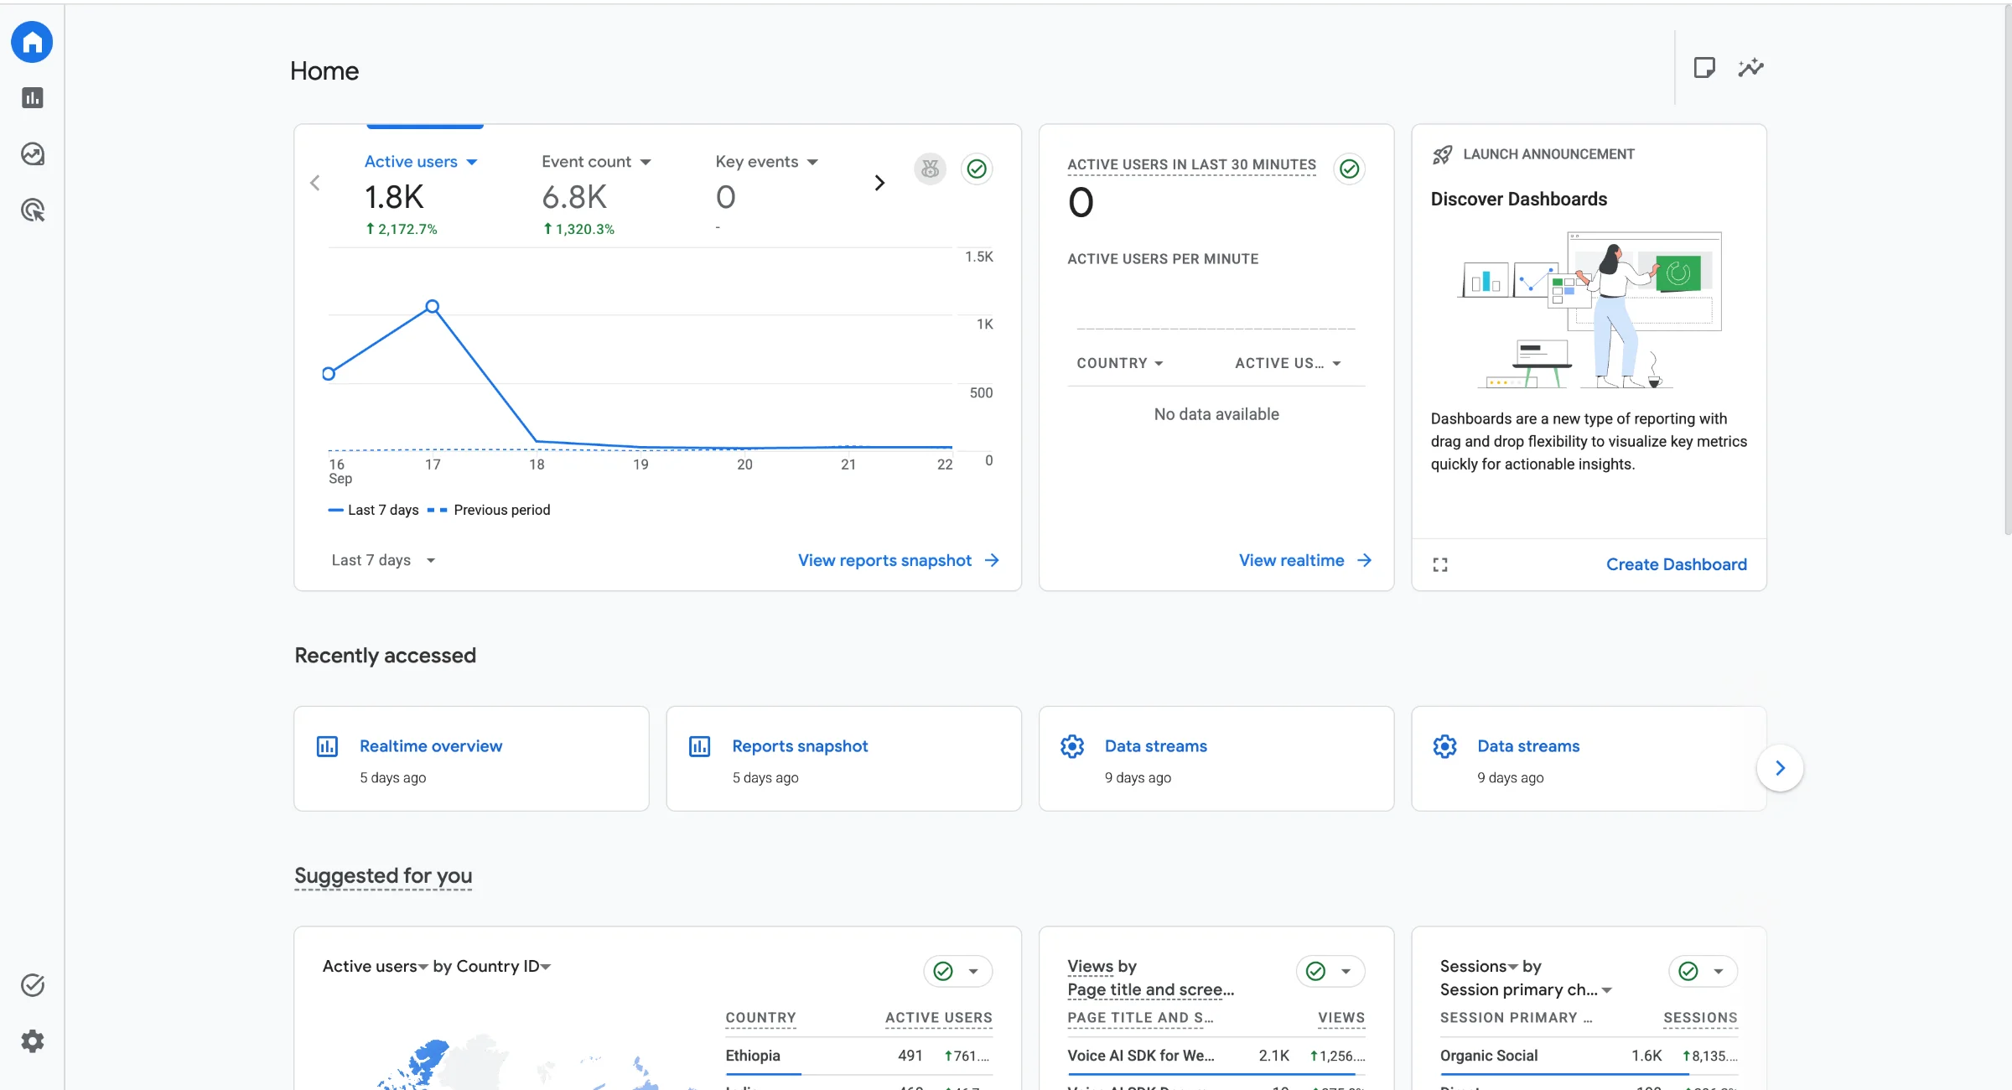
Task: Expand the Launch Announcement card fullscreen icon
Action: 1440,564
